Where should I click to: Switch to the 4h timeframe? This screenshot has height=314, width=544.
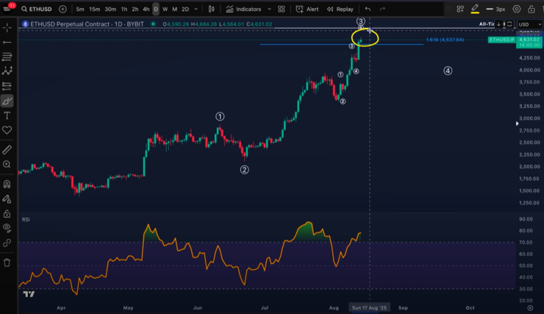pyautogui.click(x=145, y=9)
